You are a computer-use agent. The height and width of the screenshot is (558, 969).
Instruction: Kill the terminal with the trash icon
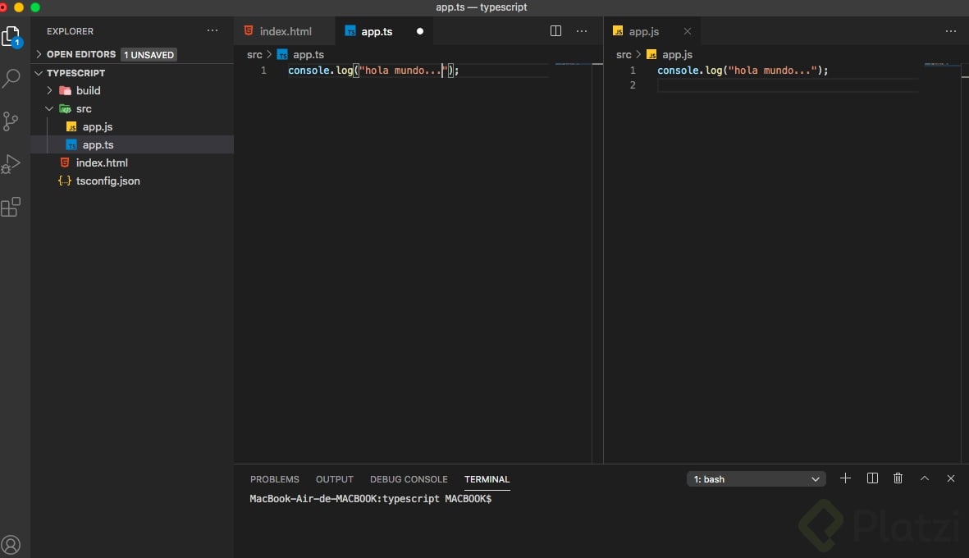click(x=898, y=478)
